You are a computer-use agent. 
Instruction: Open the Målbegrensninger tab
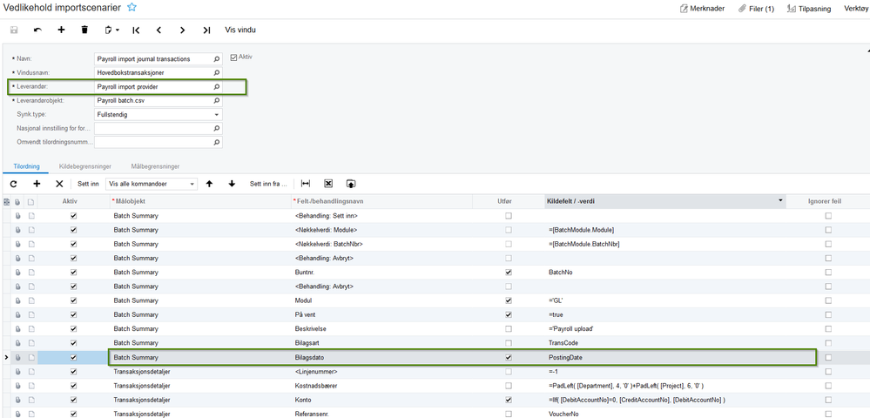pos(155,165)
